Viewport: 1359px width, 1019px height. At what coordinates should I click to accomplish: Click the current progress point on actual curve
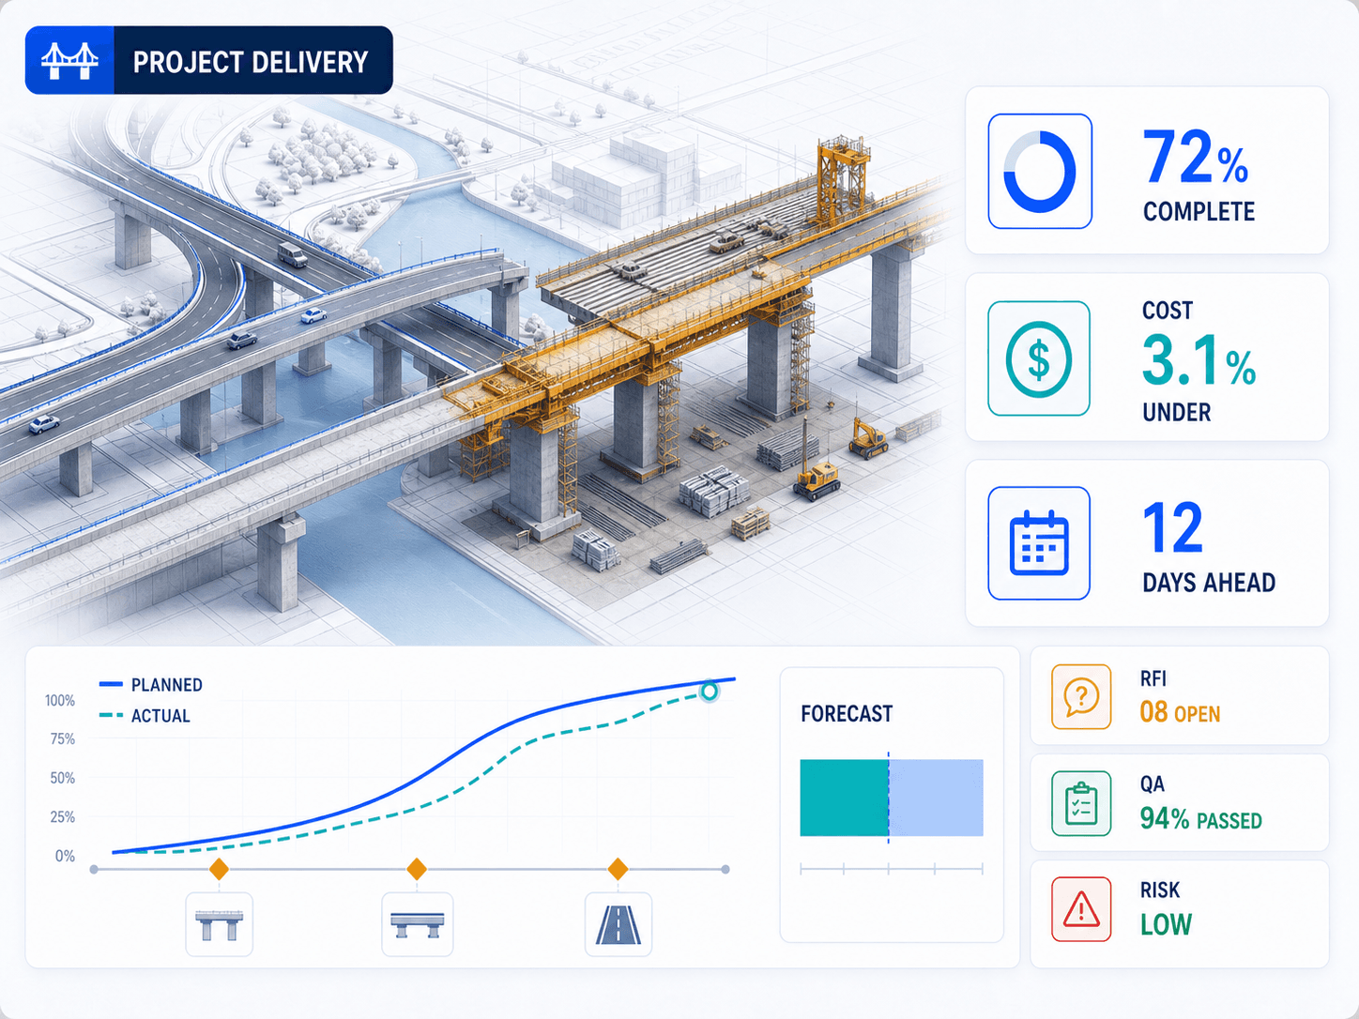(710, 692)
